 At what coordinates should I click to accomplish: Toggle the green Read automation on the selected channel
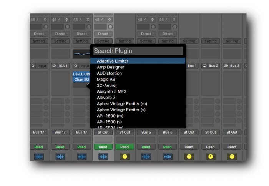103,147
